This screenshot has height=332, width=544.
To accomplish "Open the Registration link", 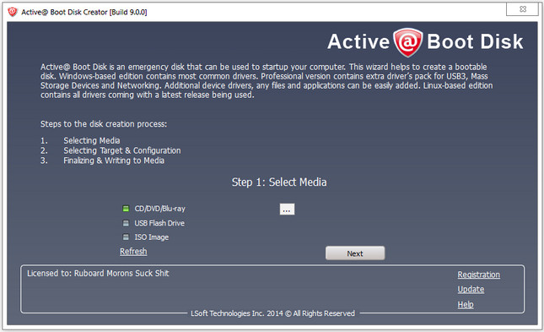I will (x=478, y=275).
